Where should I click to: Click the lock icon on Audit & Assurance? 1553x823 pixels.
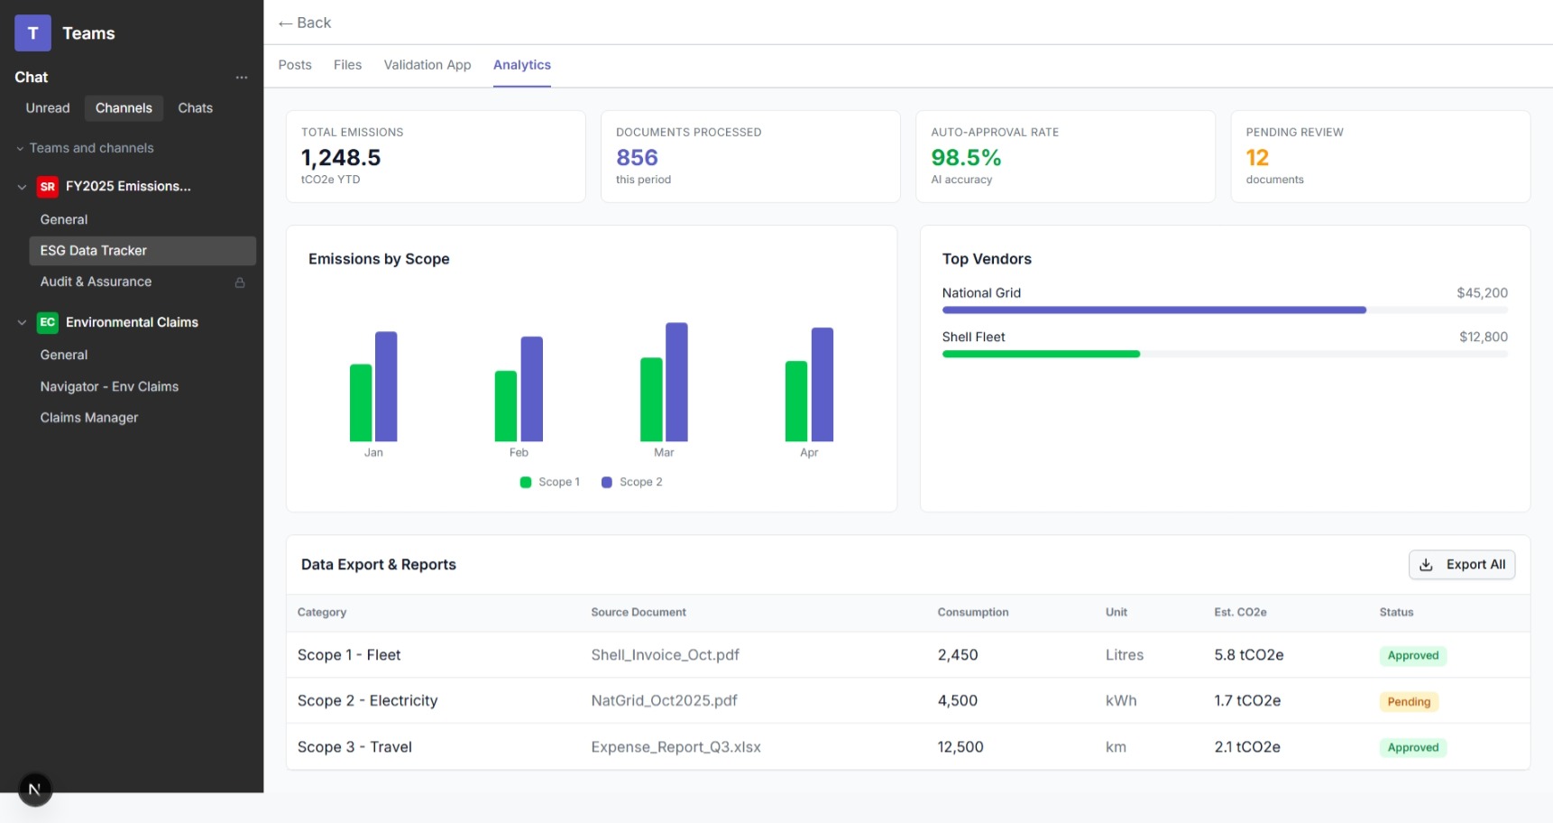point(239,282)
